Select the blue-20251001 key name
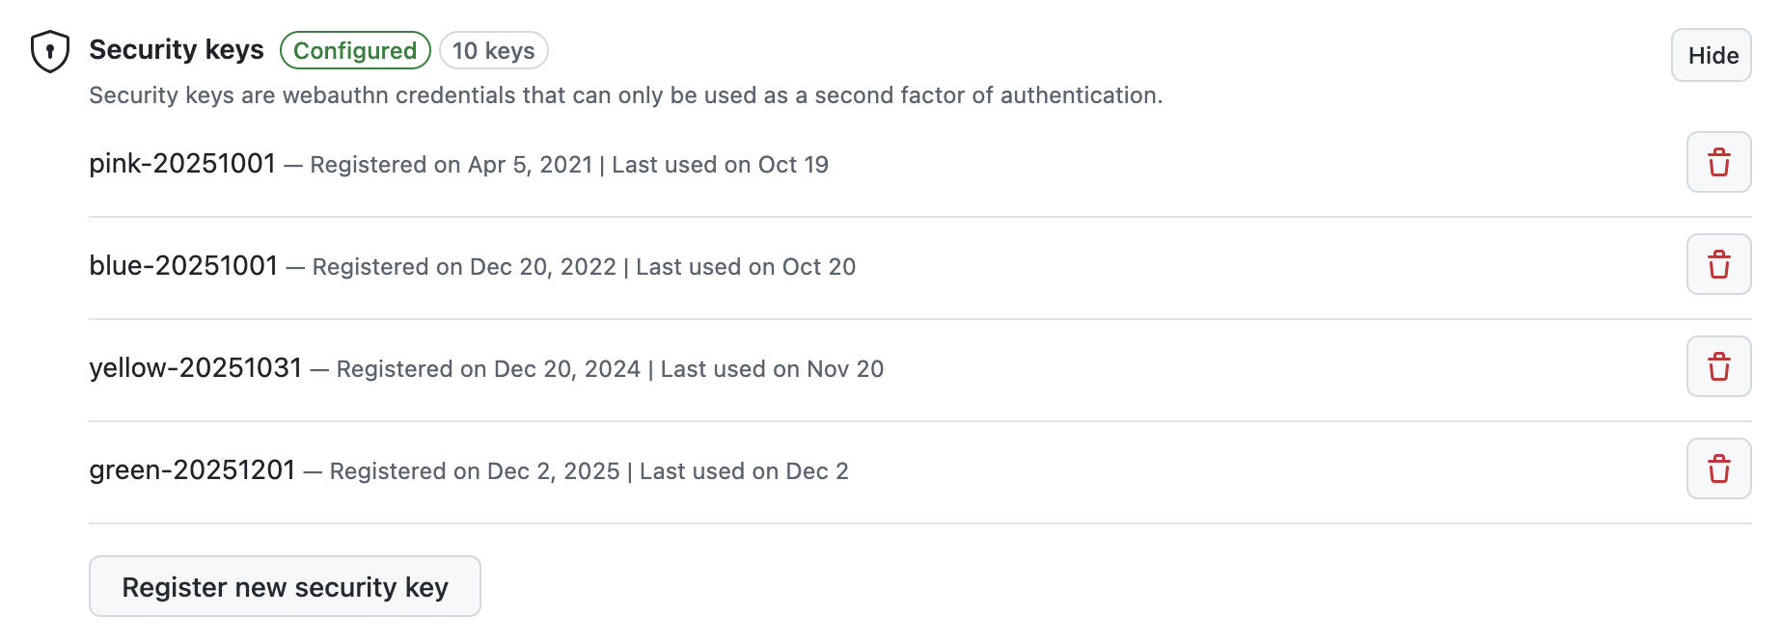 coord(183,266)
